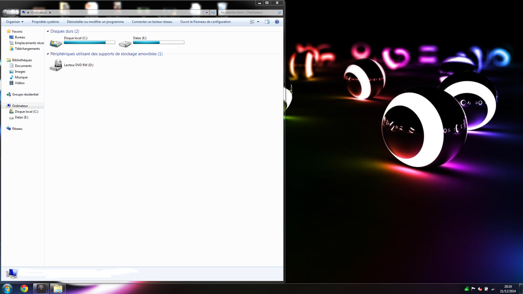Viewport: 523px width, 294px height.
Task: Open the Datas (E:) drive icon
Action: (125, 44)
